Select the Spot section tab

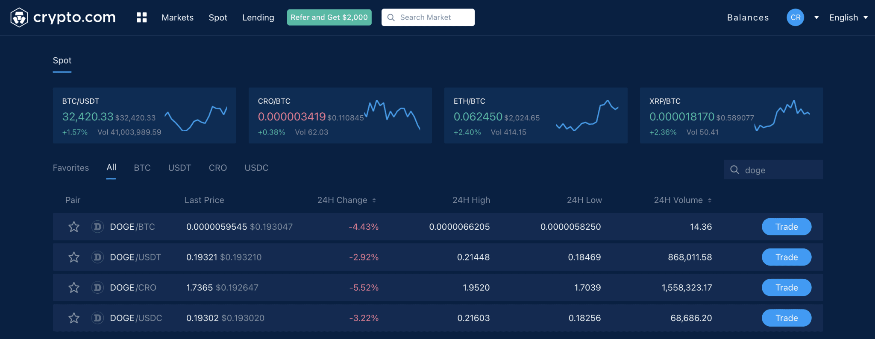[62, 61]
